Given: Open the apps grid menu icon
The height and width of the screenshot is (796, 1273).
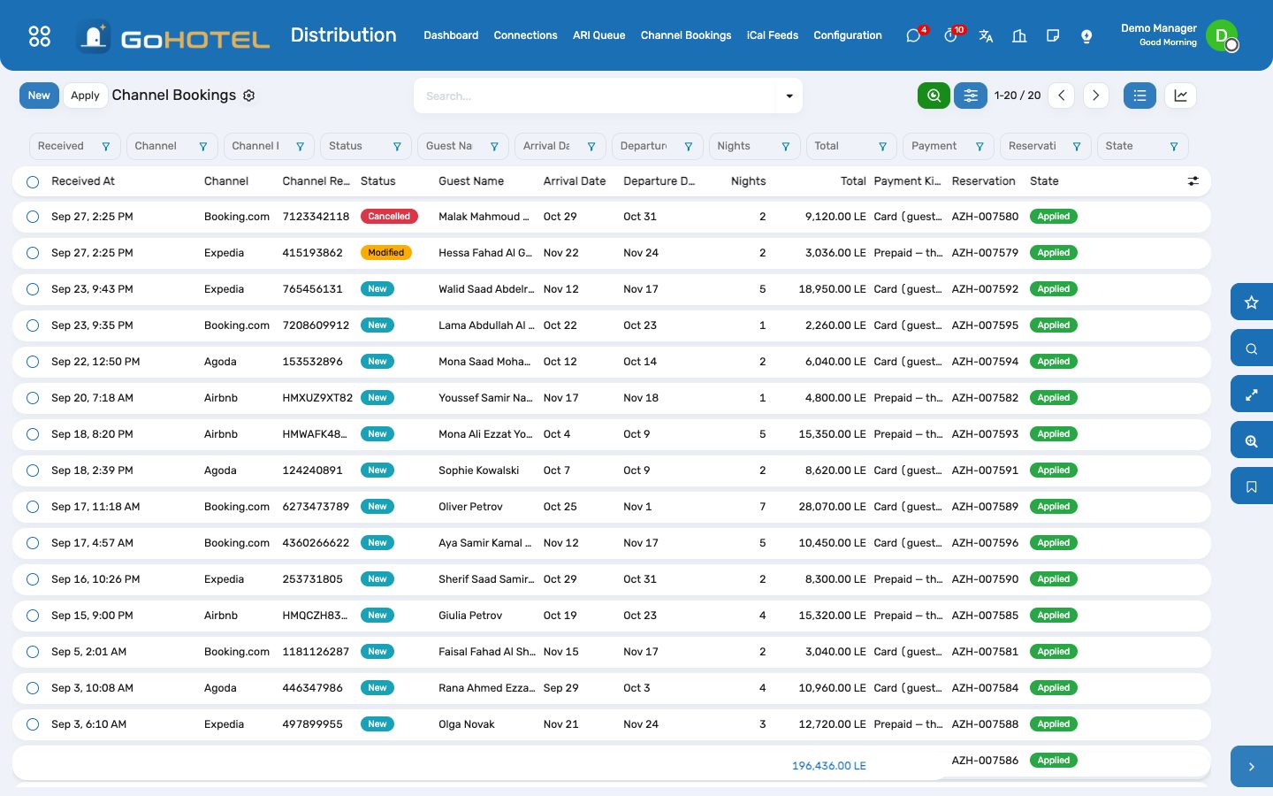Looking at the screenshot, I should pyautogui.click(x=40, y=35).
